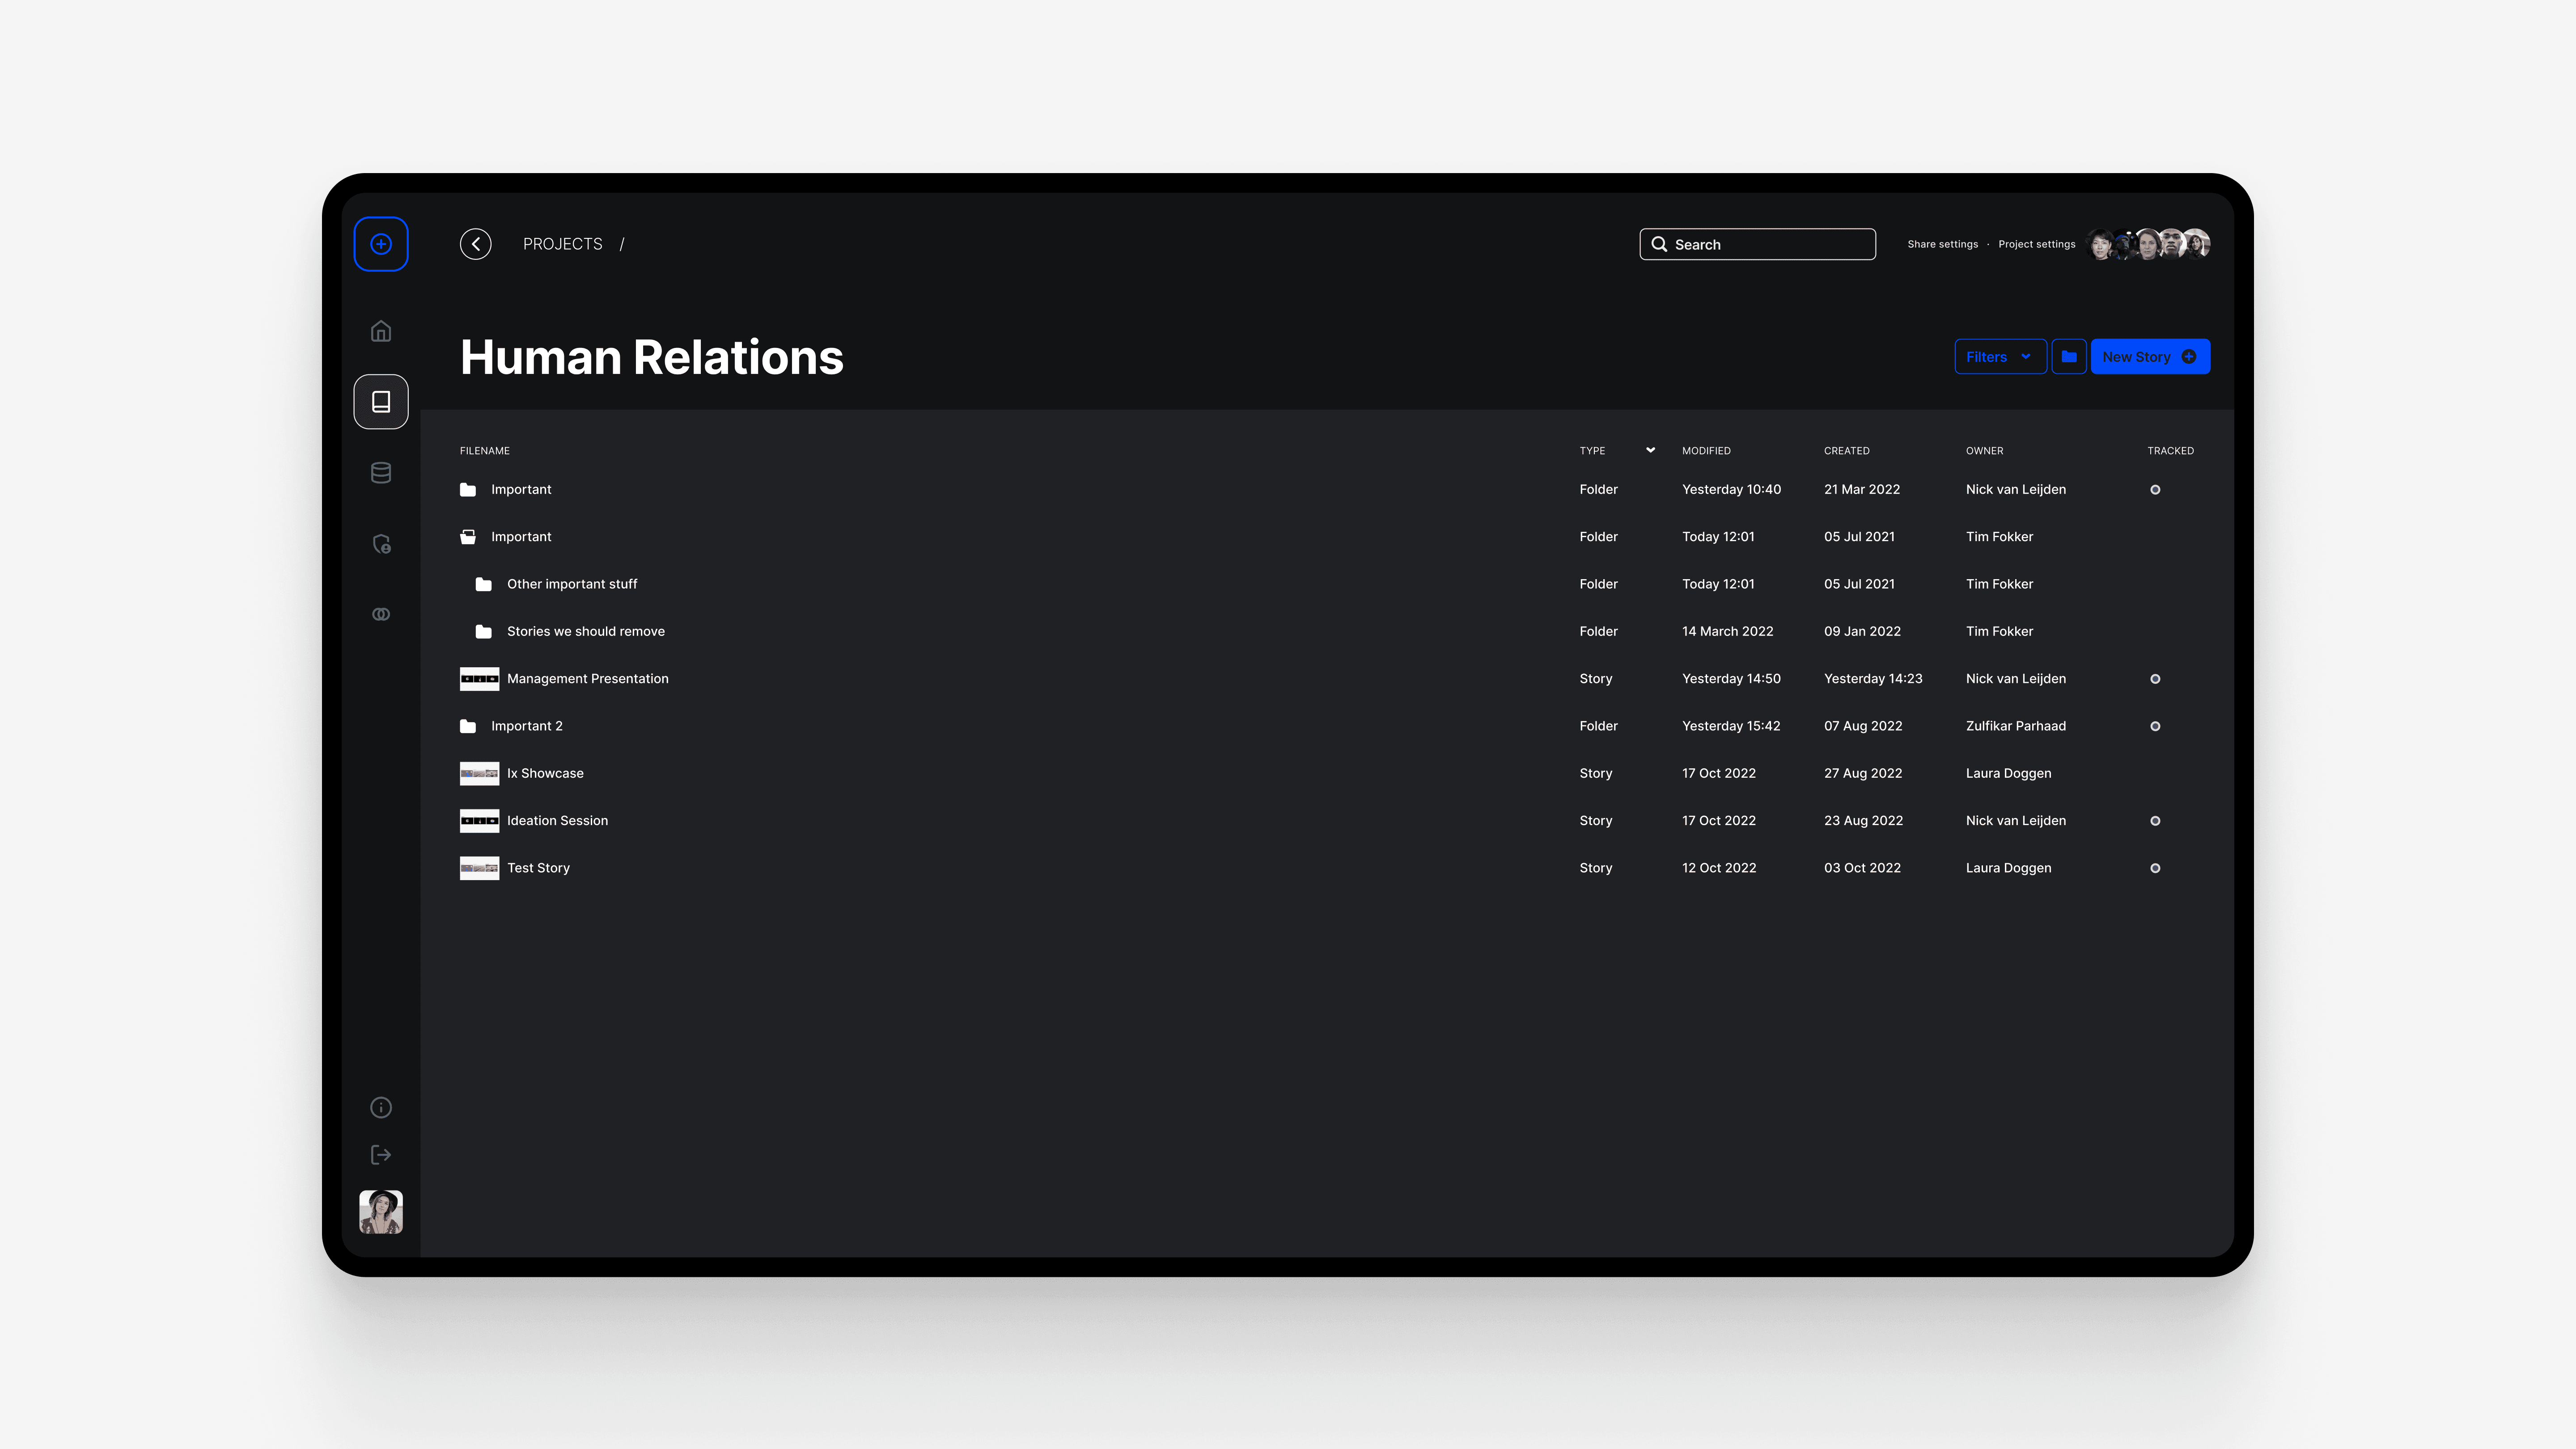Toggle tracking for Ideation Session
The width and height of the screenshot is (2576, 1449).
pyautogui.click(x=2155, y=821)
